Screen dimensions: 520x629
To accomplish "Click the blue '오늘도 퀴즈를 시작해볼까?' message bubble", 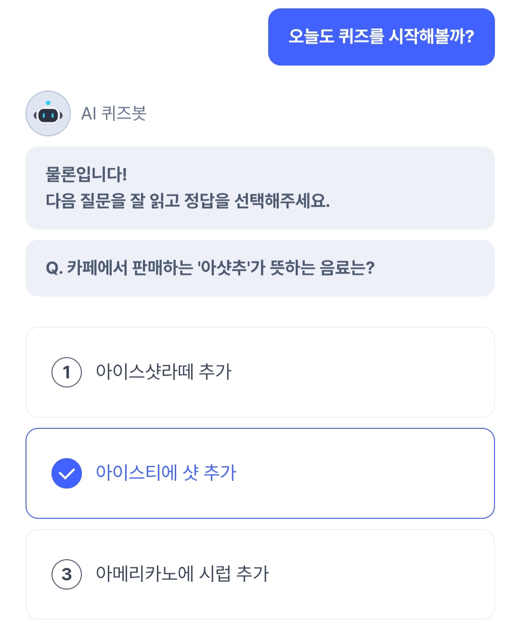I will pos(381,37).
